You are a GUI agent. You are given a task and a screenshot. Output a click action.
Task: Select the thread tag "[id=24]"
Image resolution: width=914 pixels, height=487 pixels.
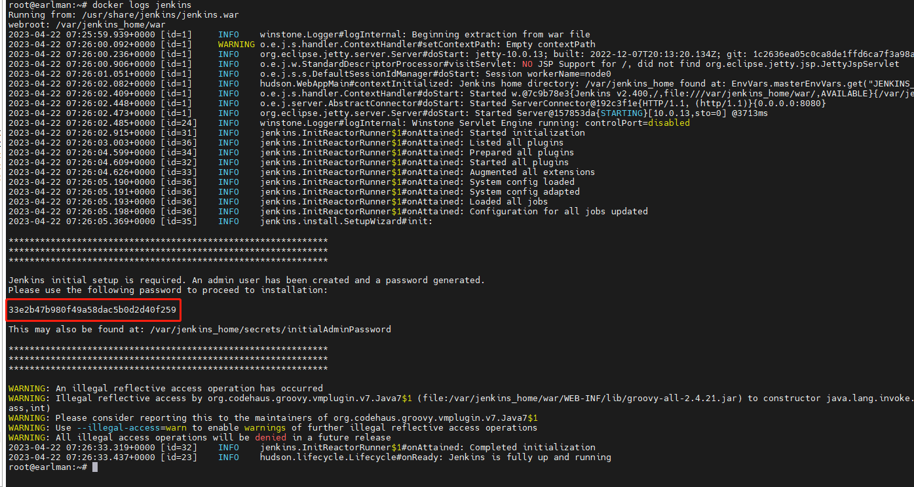[178, 123]
